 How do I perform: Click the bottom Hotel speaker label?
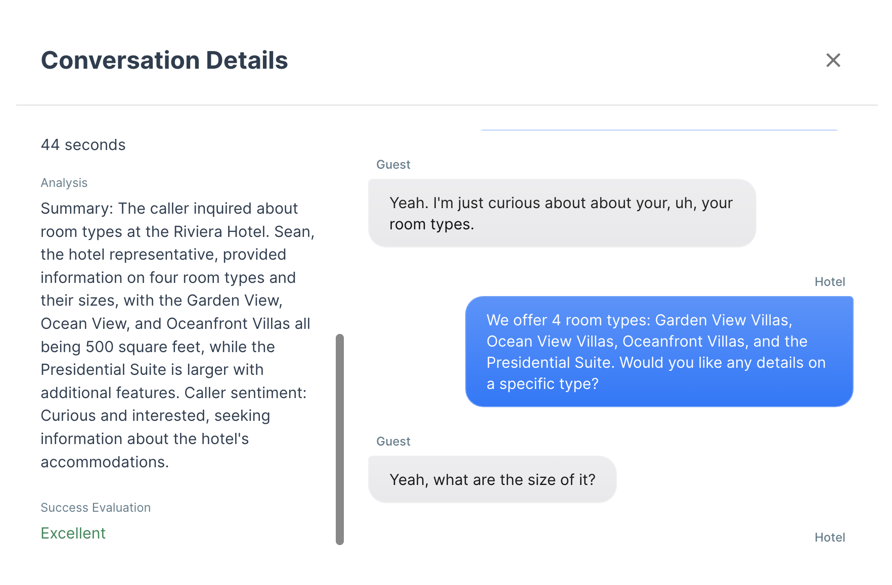[829, 538]
